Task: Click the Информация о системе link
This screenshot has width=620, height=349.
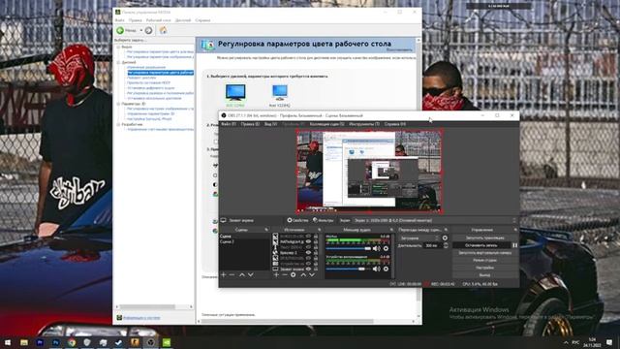Action: [x=141, y=318]
